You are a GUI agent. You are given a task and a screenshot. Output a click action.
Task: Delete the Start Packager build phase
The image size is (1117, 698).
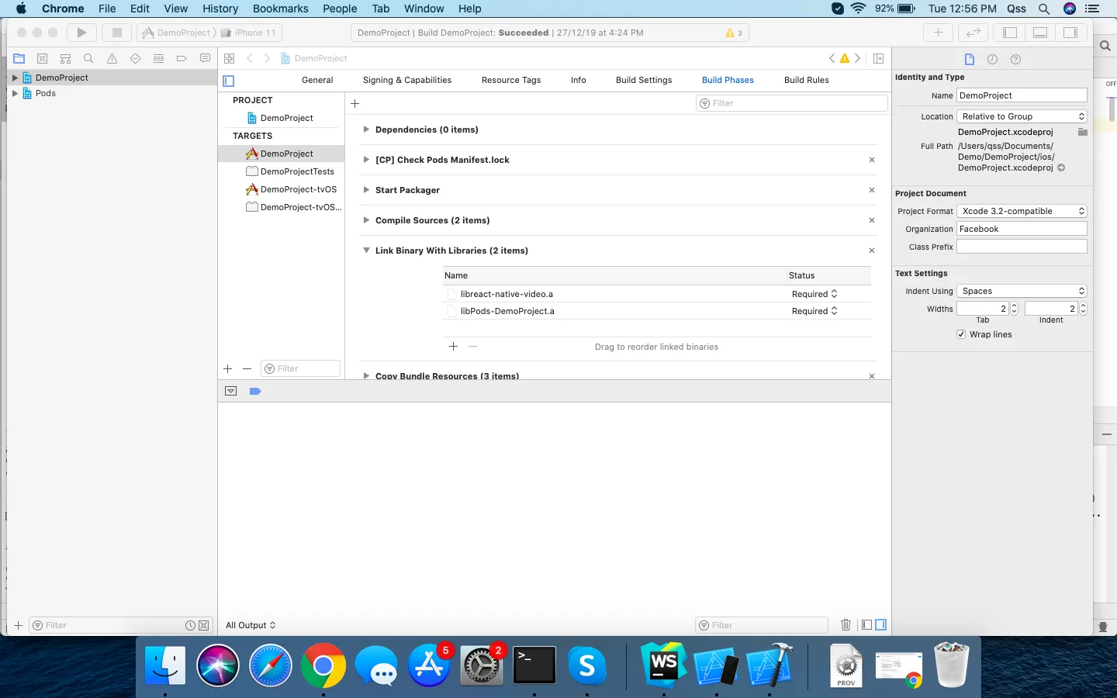tap(872, 190)
